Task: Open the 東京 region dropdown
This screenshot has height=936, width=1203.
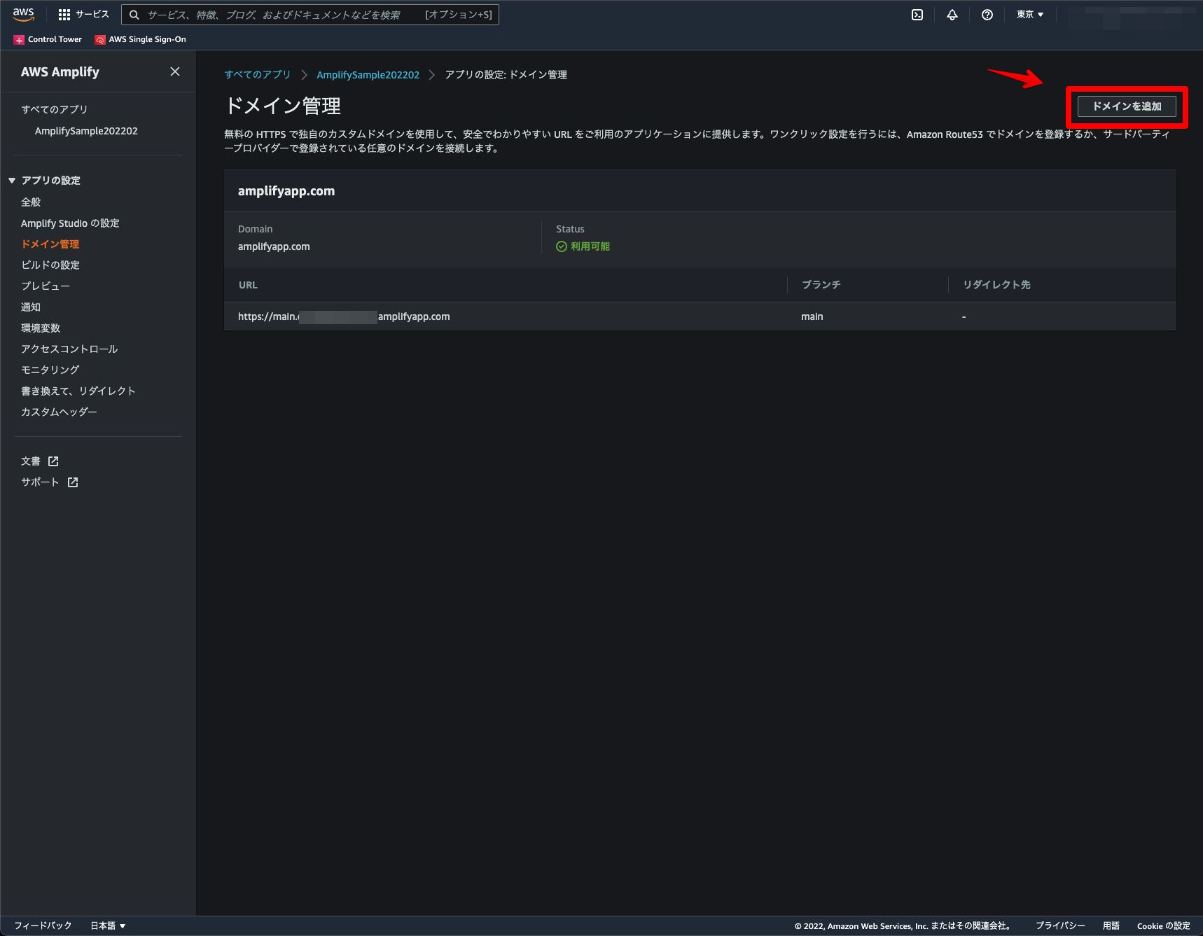Action: pos(1030,15)
